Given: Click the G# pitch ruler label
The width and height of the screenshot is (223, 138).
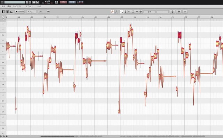Looking at the screenshot, I should tap(3, 74).
